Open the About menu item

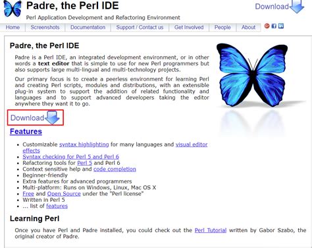tap(248, 27)
